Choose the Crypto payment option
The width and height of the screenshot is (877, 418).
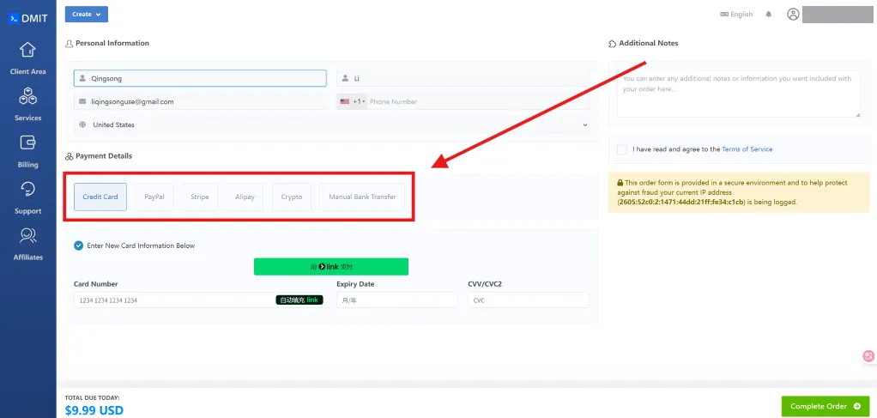tap(292, 197)
